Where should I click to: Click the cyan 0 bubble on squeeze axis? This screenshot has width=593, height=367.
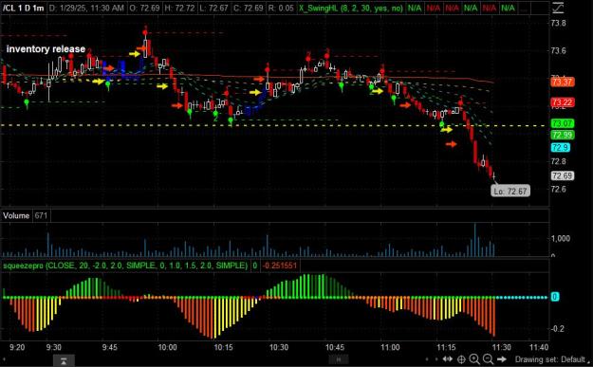click(555, 297)
